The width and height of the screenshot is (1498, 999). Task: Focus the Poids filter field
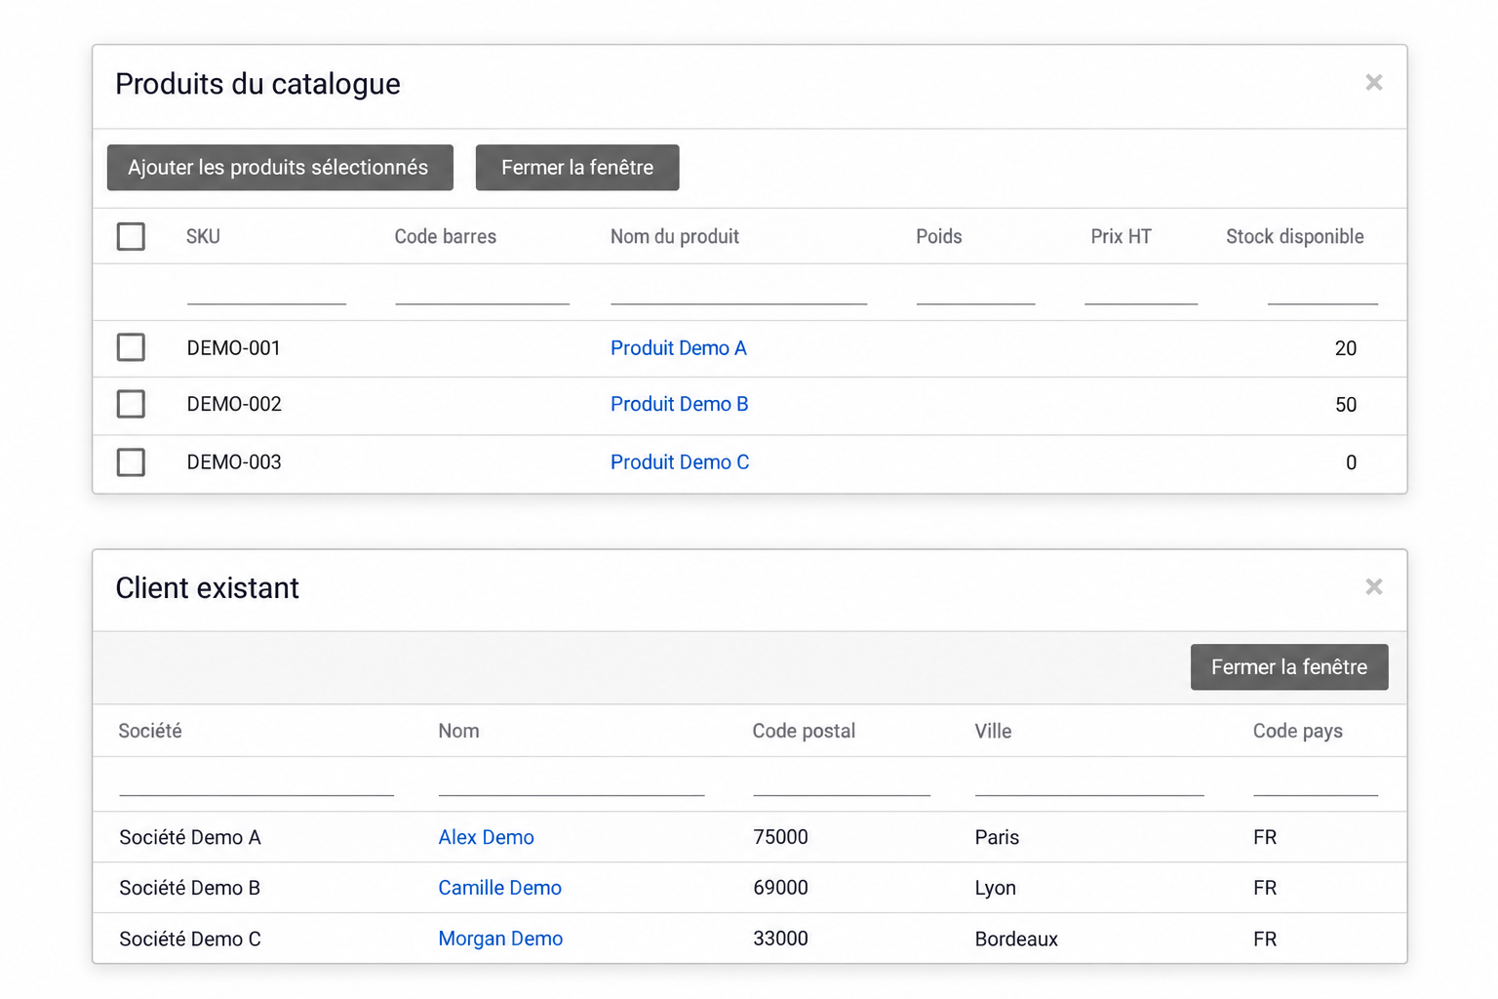975,292
